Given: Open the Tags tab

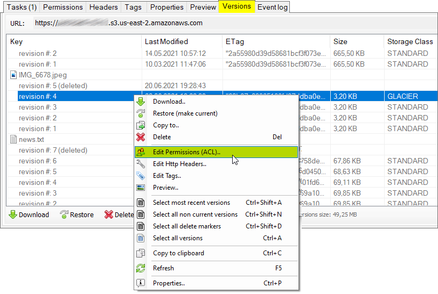Looking at the screenshot, I should click(x=133, y=7).
